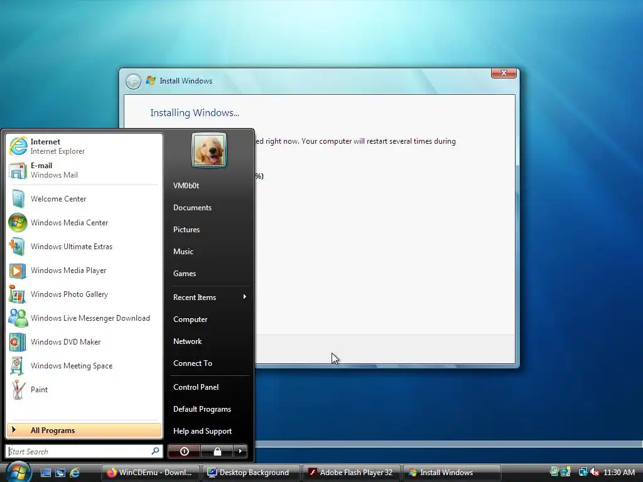Image resolution: width=643 pixels, height=482 pixels.
Task: Open Control Panel
Action: point(209,387)
